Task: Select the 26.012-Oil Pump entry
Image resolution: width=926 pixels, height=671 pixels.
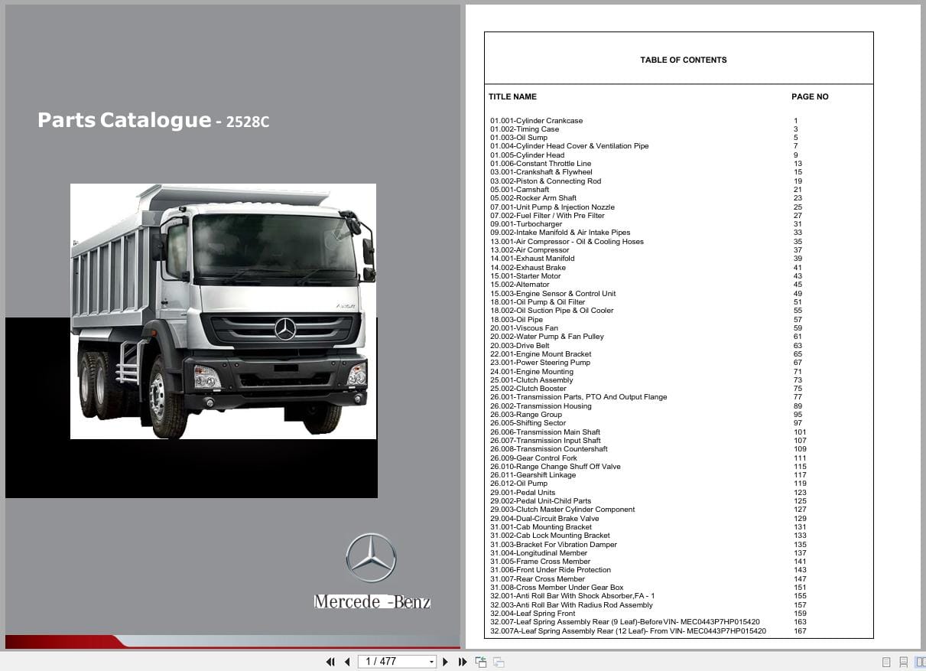Action: (x=519, y=484)
